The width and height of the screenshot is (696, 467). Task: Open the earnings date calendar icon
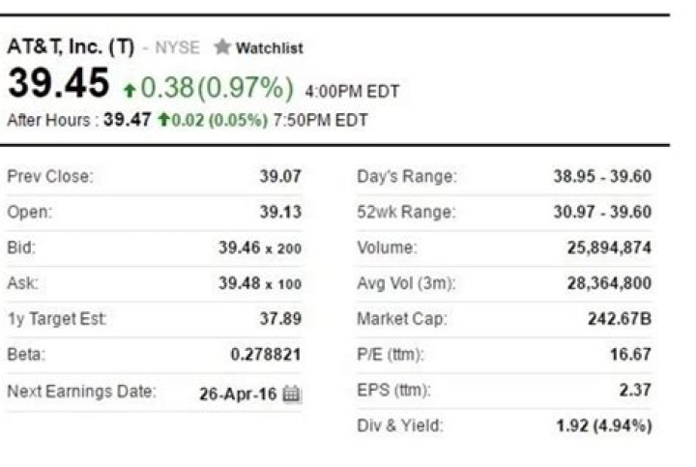[x=292, y=394]
